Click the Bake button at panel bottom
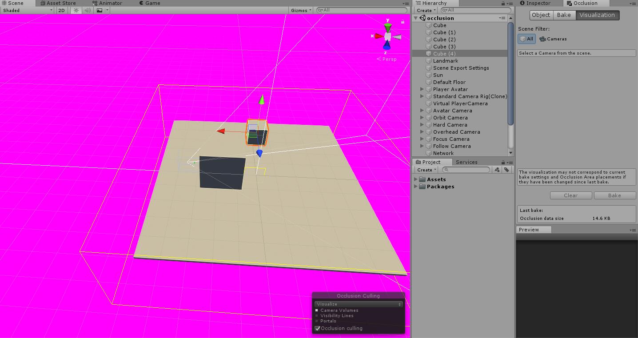 tap(614, 195)
